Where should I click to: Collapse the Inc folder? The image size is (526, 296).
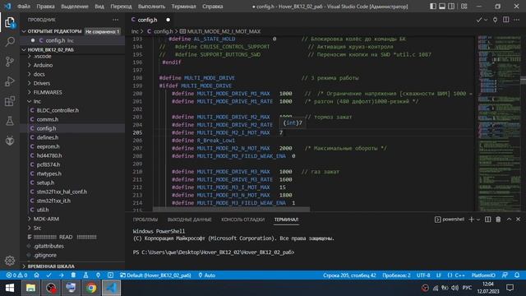point(37,101)
